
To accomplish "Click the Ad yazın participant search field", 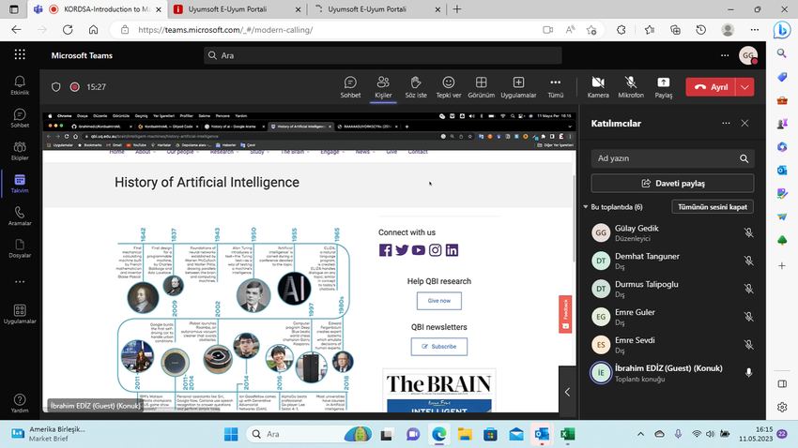I will pyautogui.click(x=672, y=158).
